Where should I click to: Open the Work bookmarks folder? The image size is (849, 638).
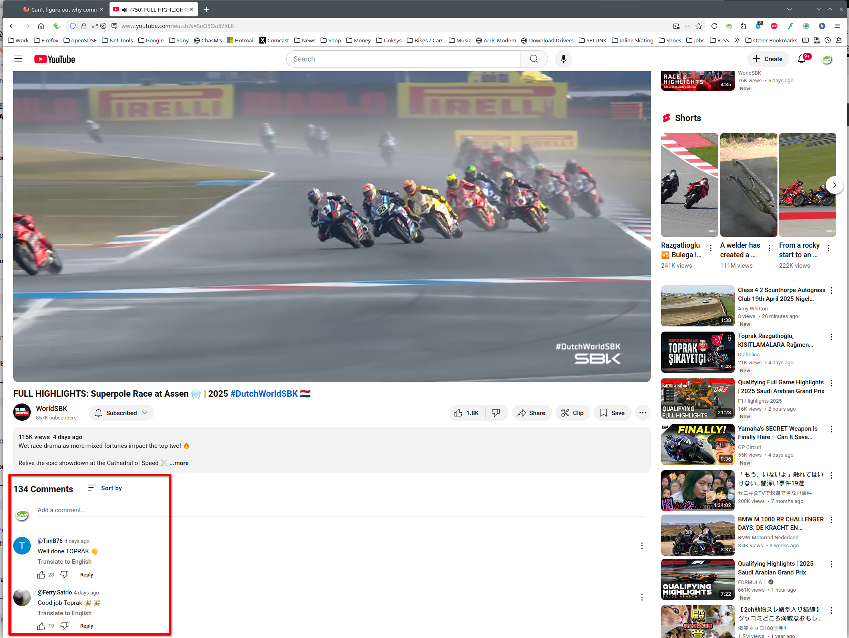point(18,40)
